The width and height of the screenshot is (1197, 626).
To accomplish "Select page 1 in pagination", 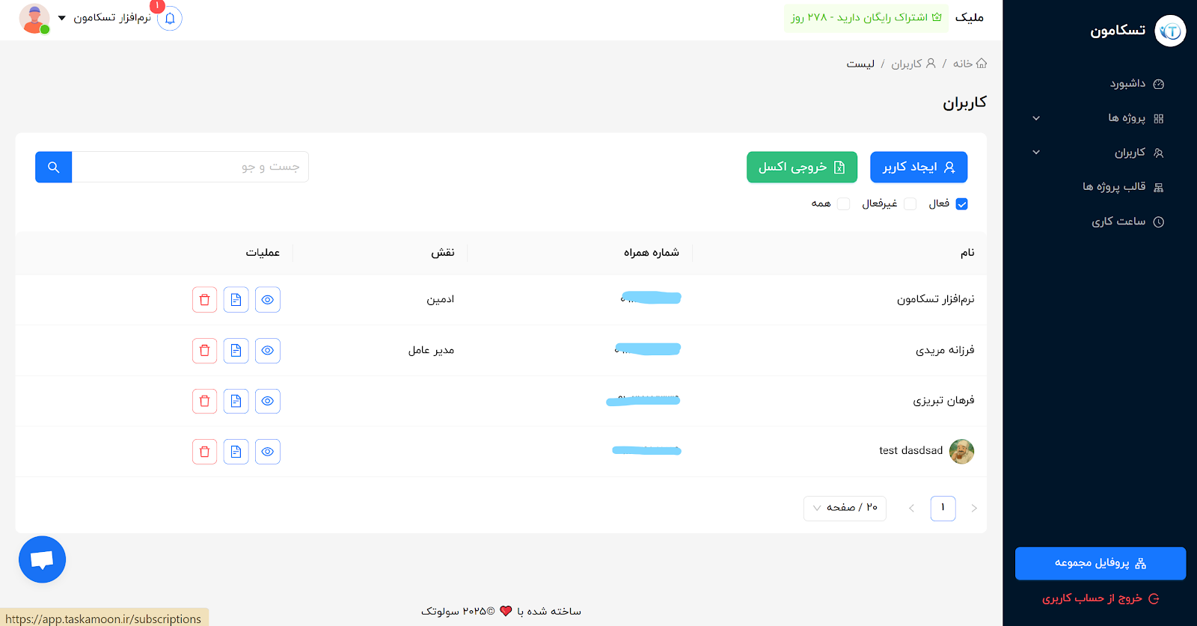I will click(x=943, y=509).
